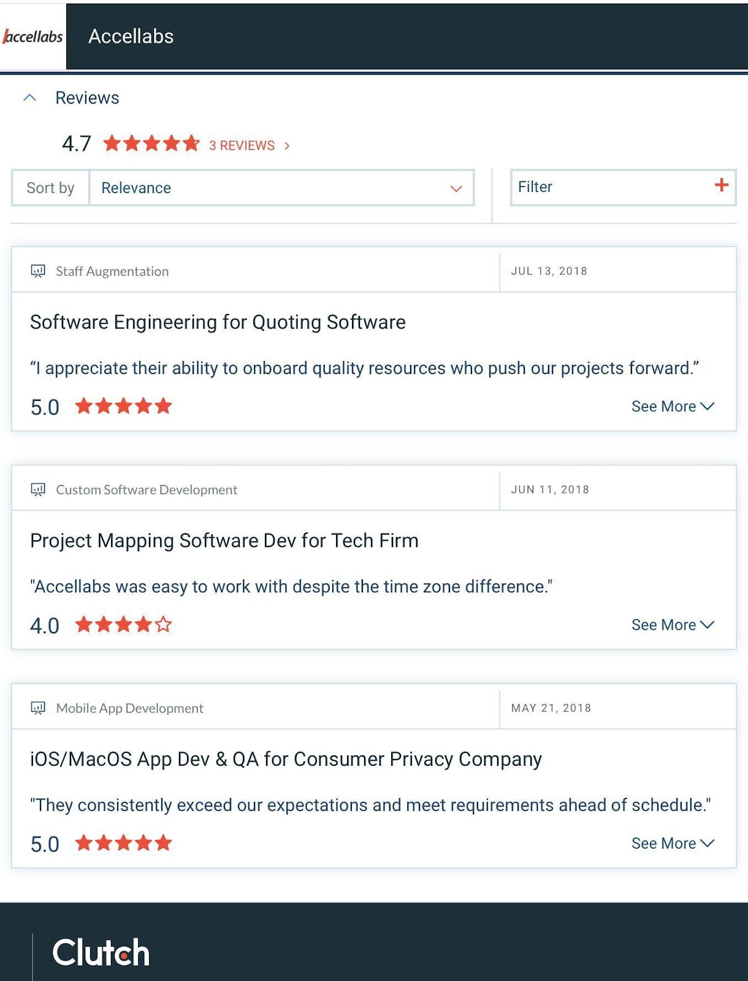Click the arrow next to 3 REVIEWS
The width and height of the screenshot is (748, 981).
pos(287,146)
